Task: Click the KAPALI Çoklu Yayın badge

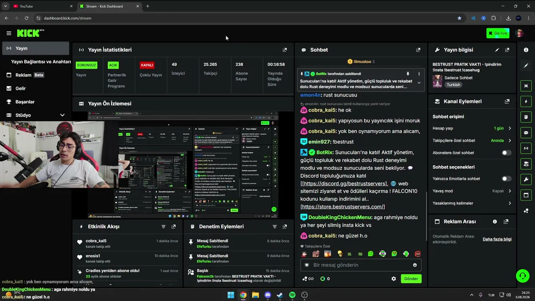Action: click(147, 65)
